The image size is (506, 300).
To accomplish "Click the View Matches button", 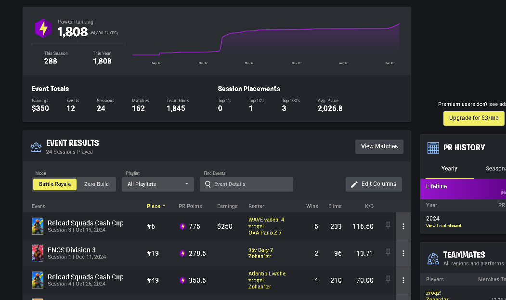I will click(x=379, y=146).
